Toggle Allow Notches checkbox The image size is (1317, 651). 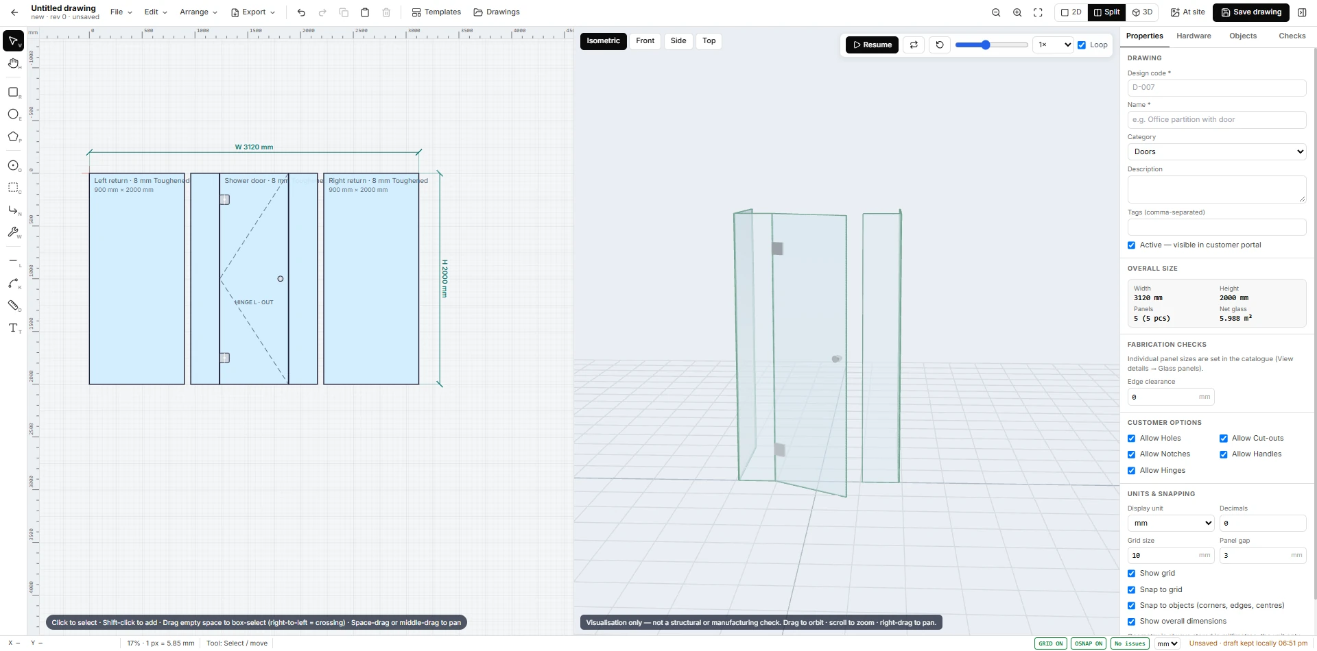point(1132,454)
